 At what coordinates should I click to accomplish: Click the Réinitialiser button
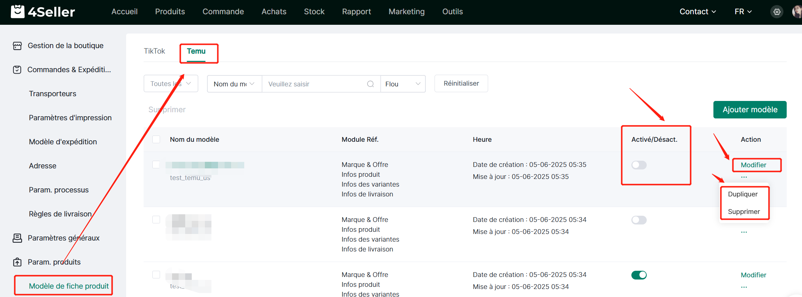coord(461,83)
